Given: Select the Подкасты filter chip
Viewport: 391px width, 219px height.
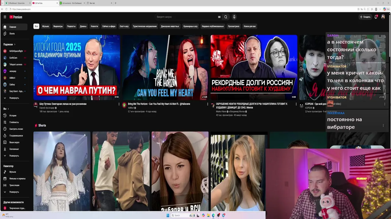Looking at the screenshot, I should tap(71, 26).
